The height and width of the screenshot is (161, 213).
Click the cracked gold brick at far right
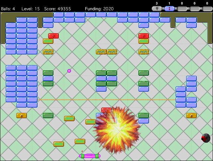[144, 52]
